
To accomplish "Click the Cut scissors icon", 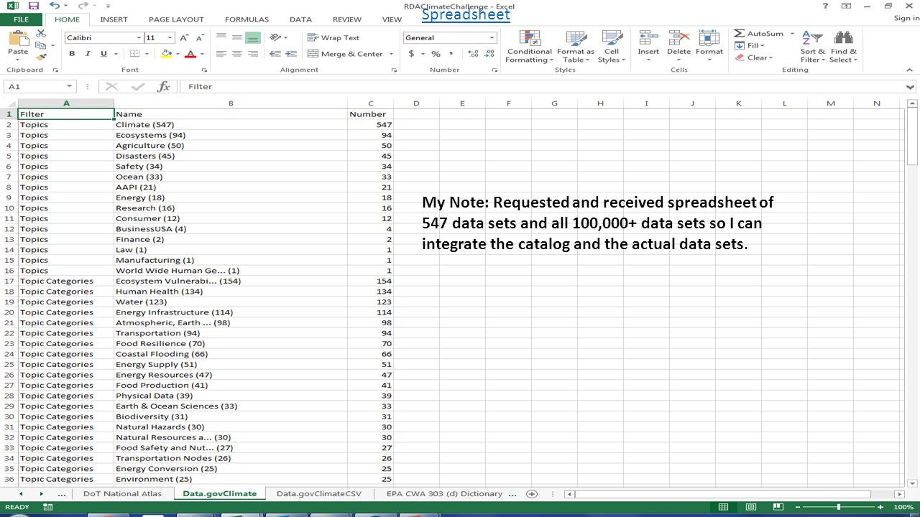I will 40,33.
